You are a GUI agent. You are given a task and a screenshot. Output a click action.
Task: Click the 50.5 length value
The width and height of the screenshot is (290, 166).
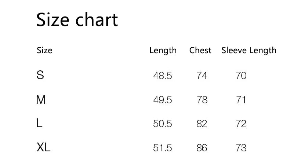pyautogui.click(x=163, y=124)
